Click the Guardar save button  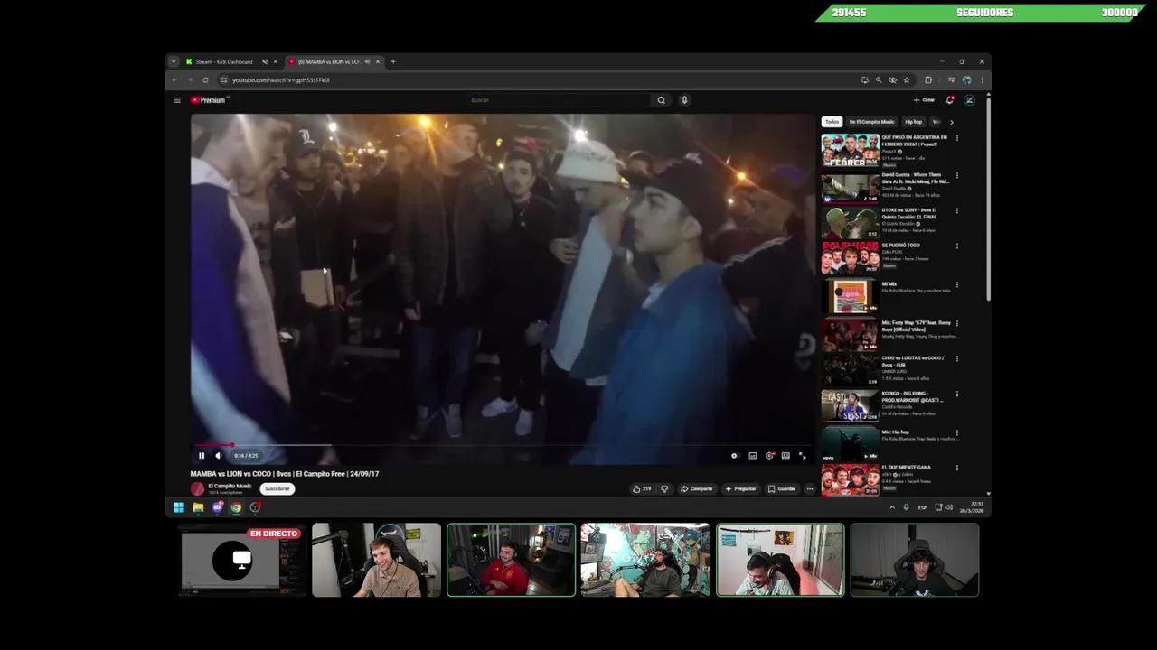pos(782,488)
